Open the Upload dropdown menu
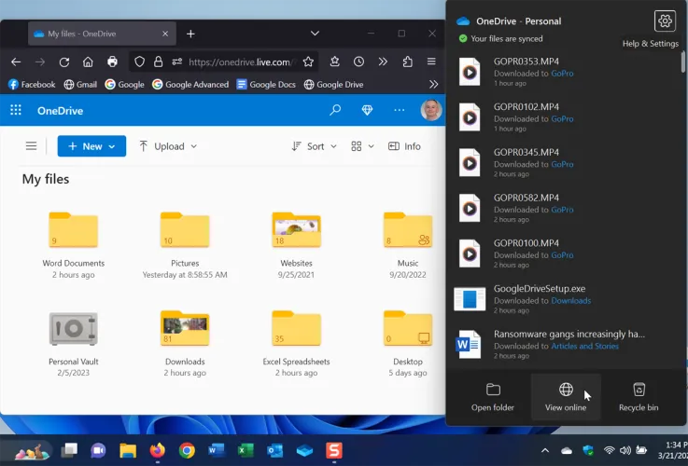 point(168,146)
